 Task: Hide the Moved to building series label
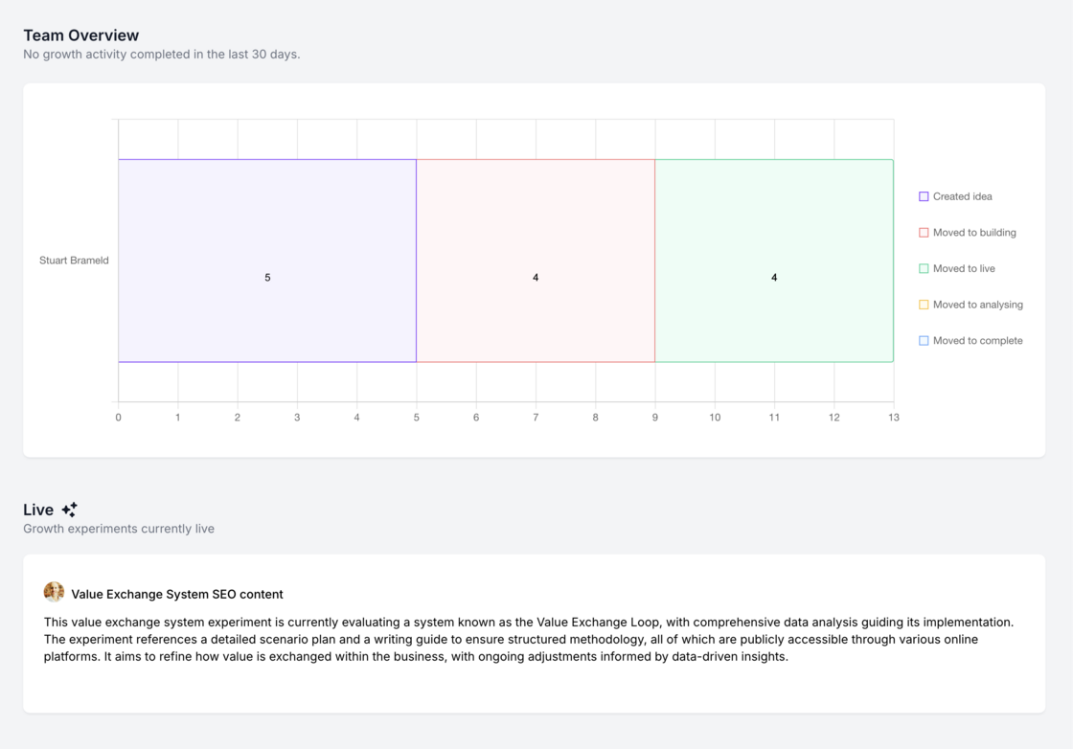pyautogui.click(x=974, y=233)
